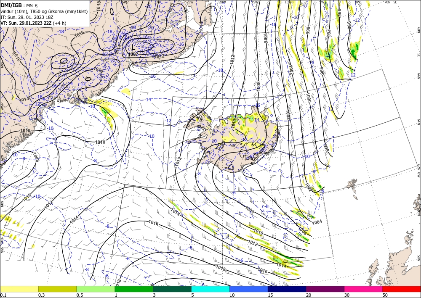421x298 pixels.
Task: Click the navy 15–20 legend color segment
Action: pos(287,289)
